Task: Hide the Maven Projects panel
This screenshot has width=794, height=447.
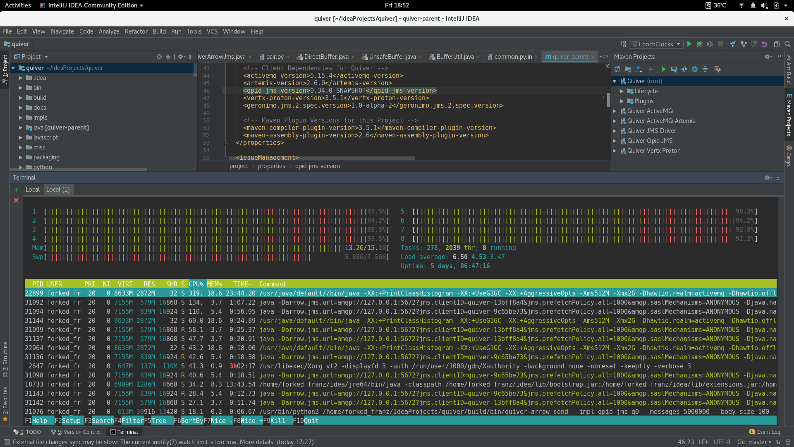Action: pyautogui.click(x=779, y=57)
